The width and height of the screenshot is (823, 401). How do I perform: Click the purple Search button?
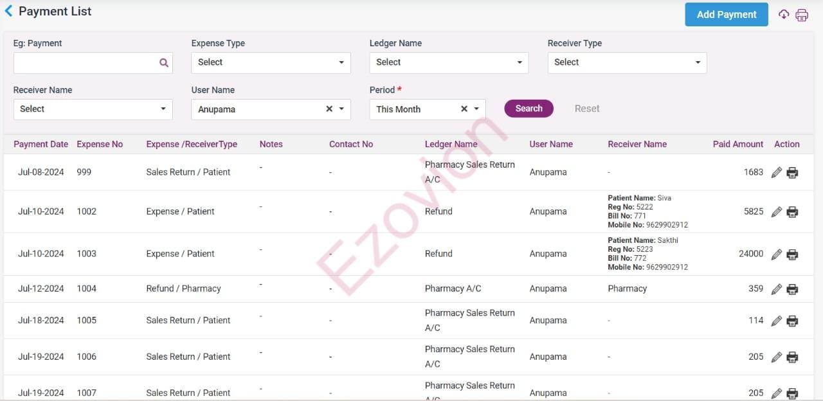[529, 109]
